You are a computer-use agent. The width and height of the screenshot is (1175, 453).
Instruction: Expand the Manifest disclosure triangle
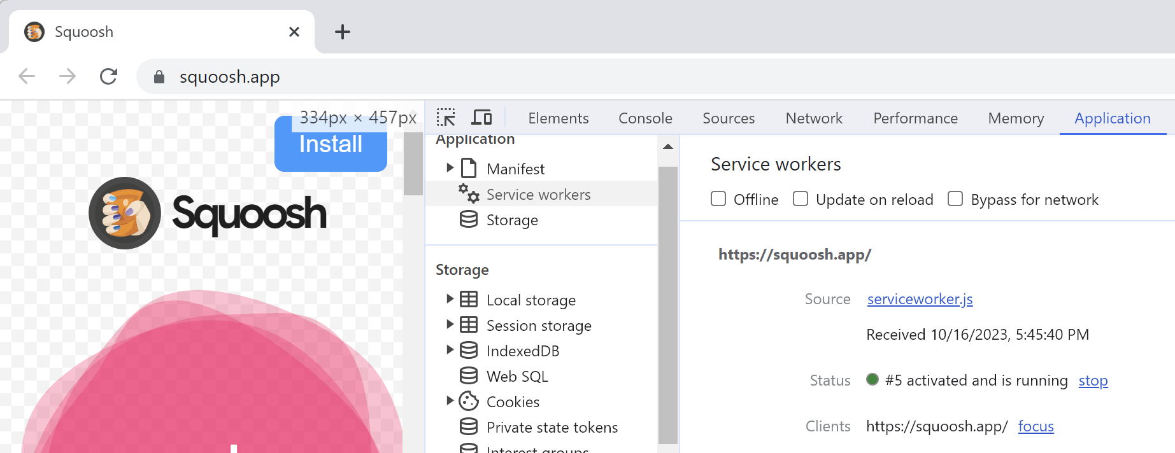[450, 168]
